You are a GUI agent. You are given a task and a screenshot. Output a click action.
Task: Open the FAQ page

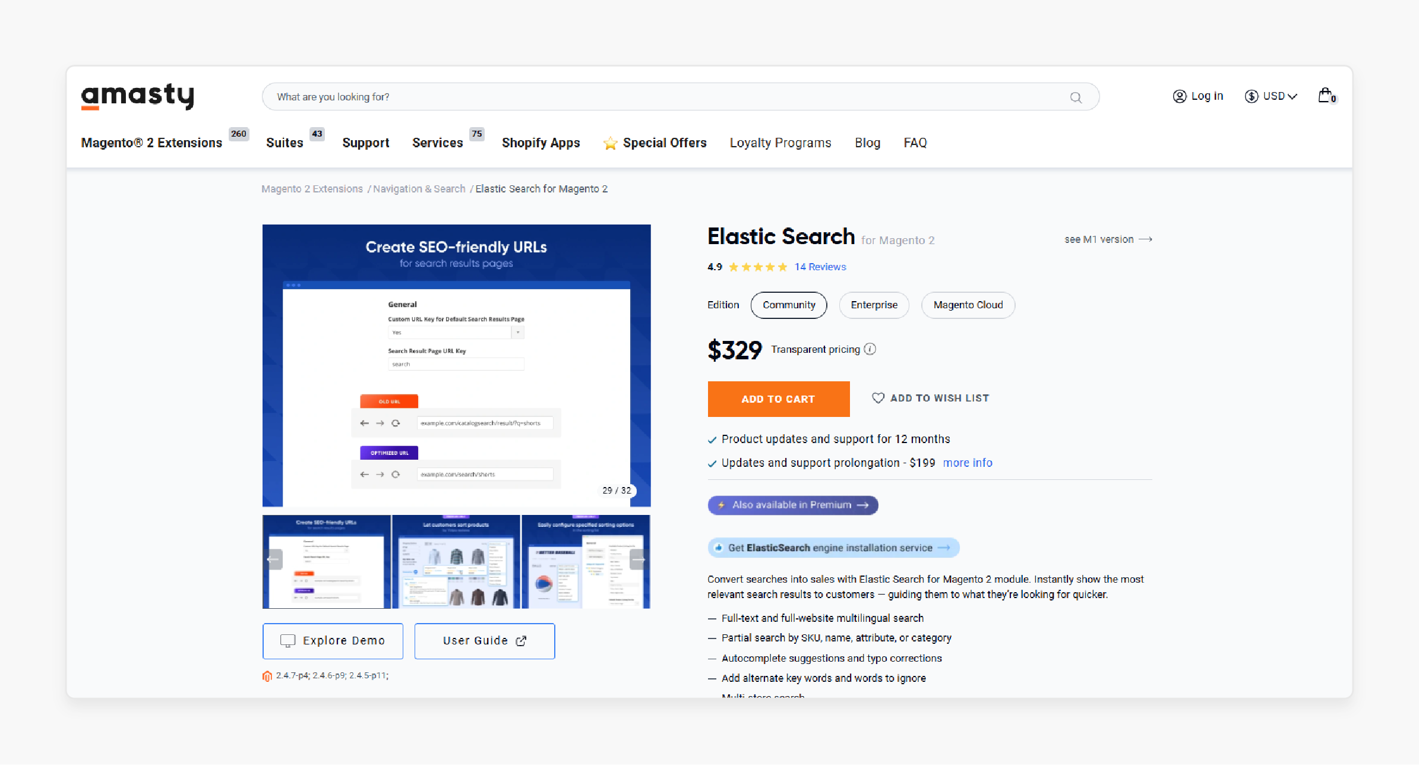coord(915,143)
